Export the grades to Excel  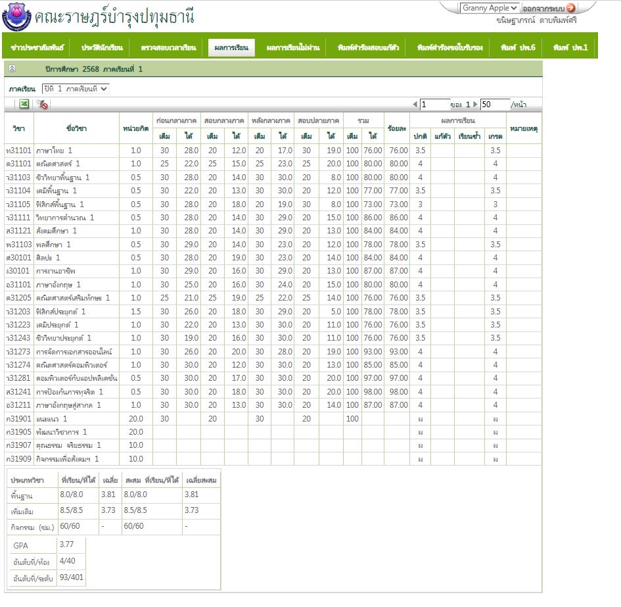point(24,104)
